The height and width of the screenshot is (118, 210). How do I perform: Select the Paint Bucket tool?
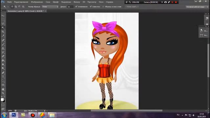[x=3, y=60]
